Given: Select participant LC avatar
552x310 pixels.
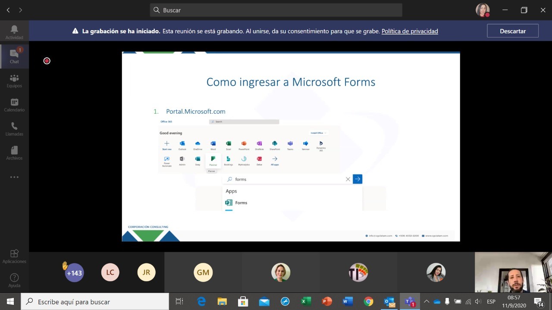Looking at the screenshot, I should [x=110, y=273].
